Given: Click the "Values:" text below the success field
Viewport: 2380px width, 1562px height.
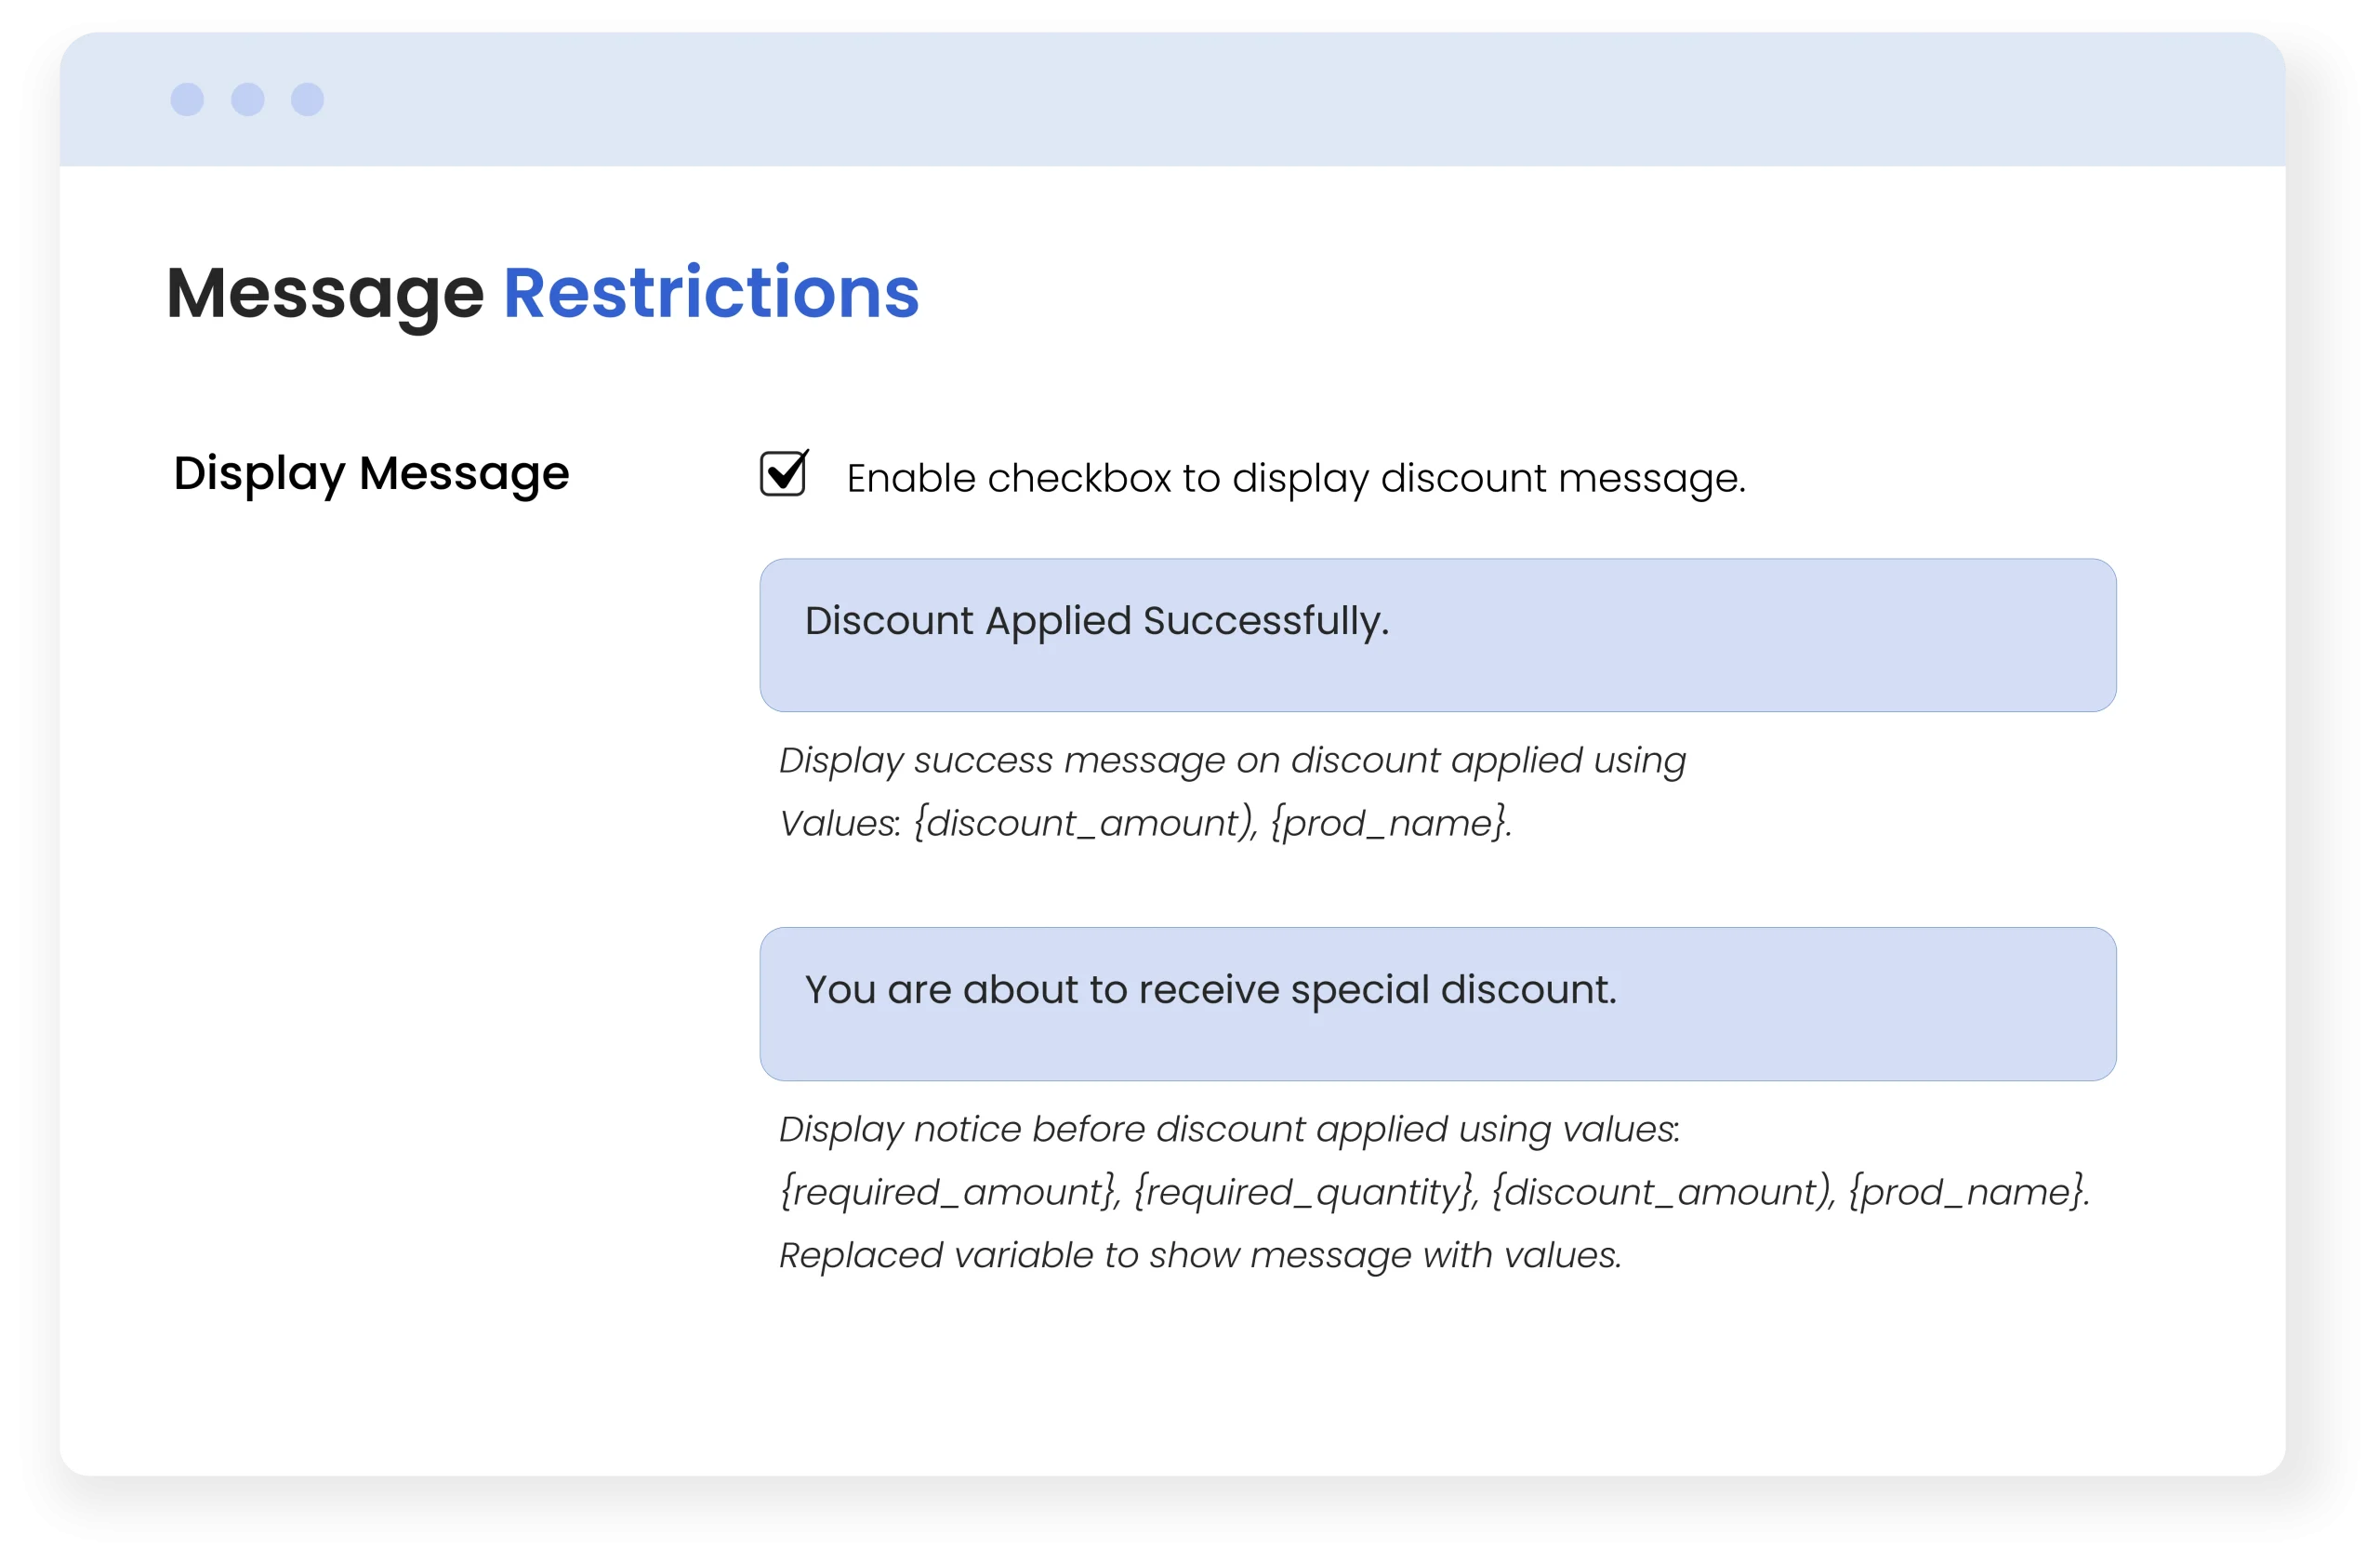Looking at the screenshot, I should click(x=840, y=824).
